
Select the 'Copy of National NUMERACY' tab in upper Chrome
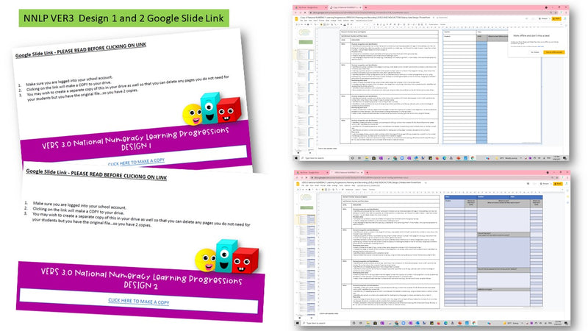tap(345, 7)
